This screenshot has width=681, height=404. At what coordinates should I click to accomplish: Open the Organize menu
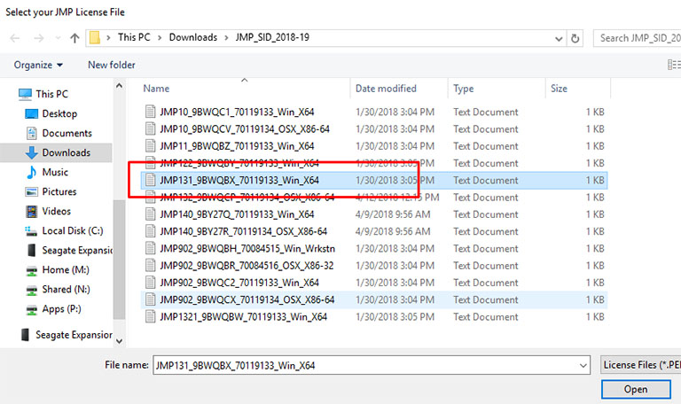(x=38, y=65)
